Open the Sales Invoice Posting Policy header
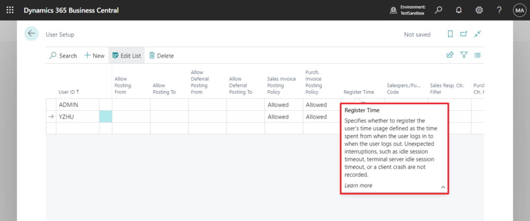530x221 pixels. point(281,85)
